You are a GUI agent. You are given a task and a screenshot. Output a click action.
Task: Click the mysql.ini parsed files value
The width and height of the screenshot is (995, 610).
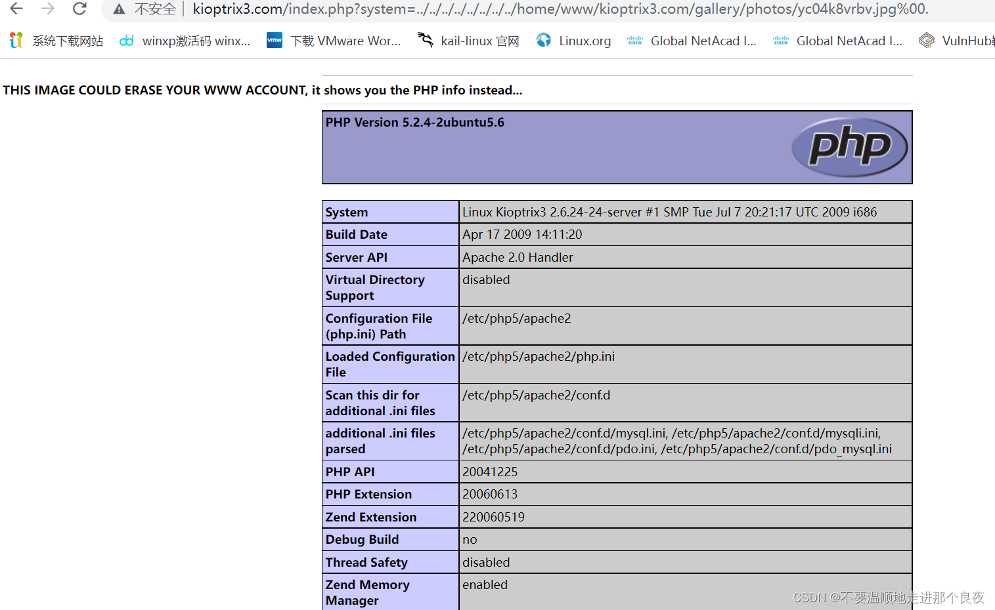coord(677,441)
